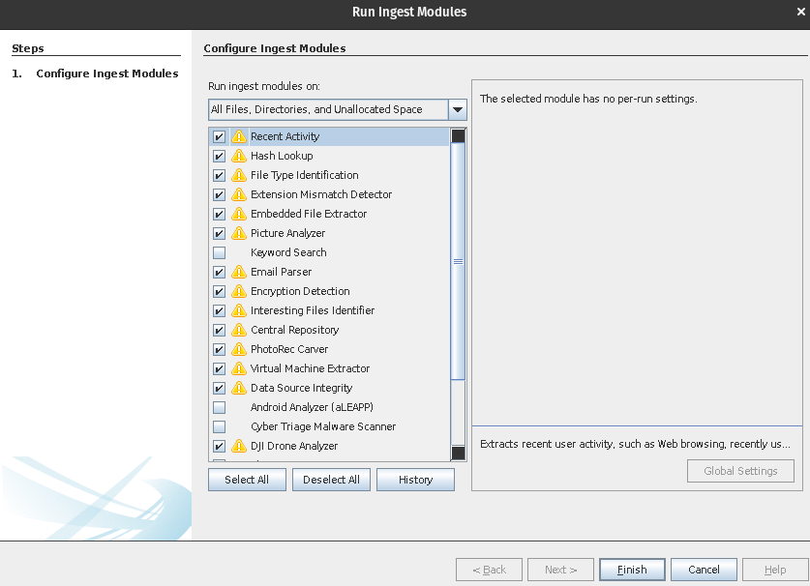Click the module list scrollbar down arrow

(x=458, y=454)
